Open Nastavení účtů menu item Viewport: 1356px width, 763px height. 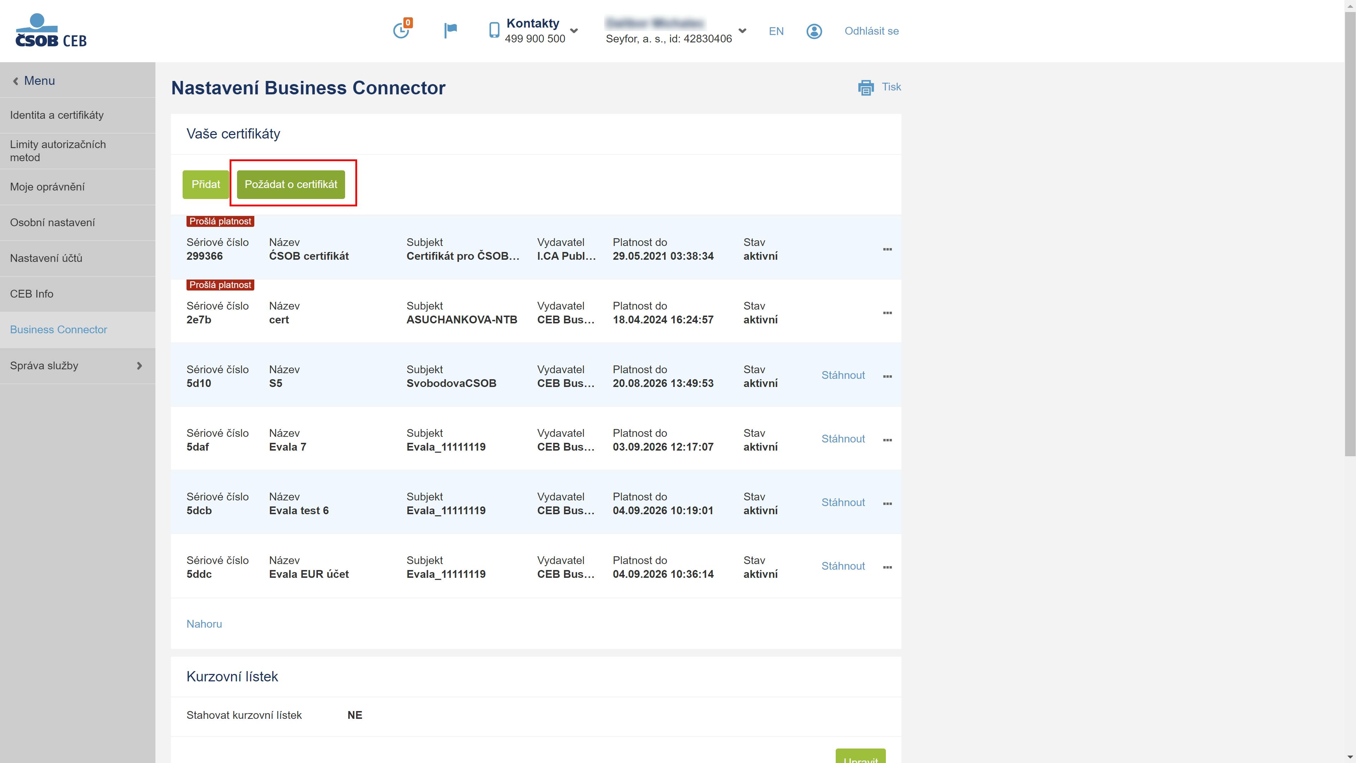[x=78, y=259]
